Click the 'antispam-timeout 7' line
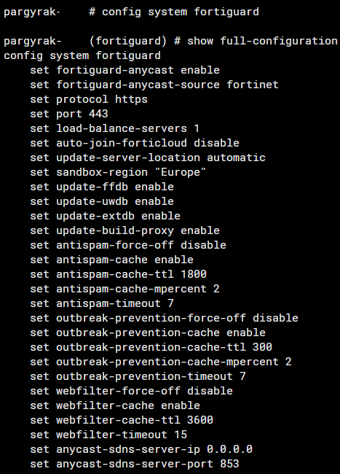The height and width of the screenshot is (474, 340). 102,303
